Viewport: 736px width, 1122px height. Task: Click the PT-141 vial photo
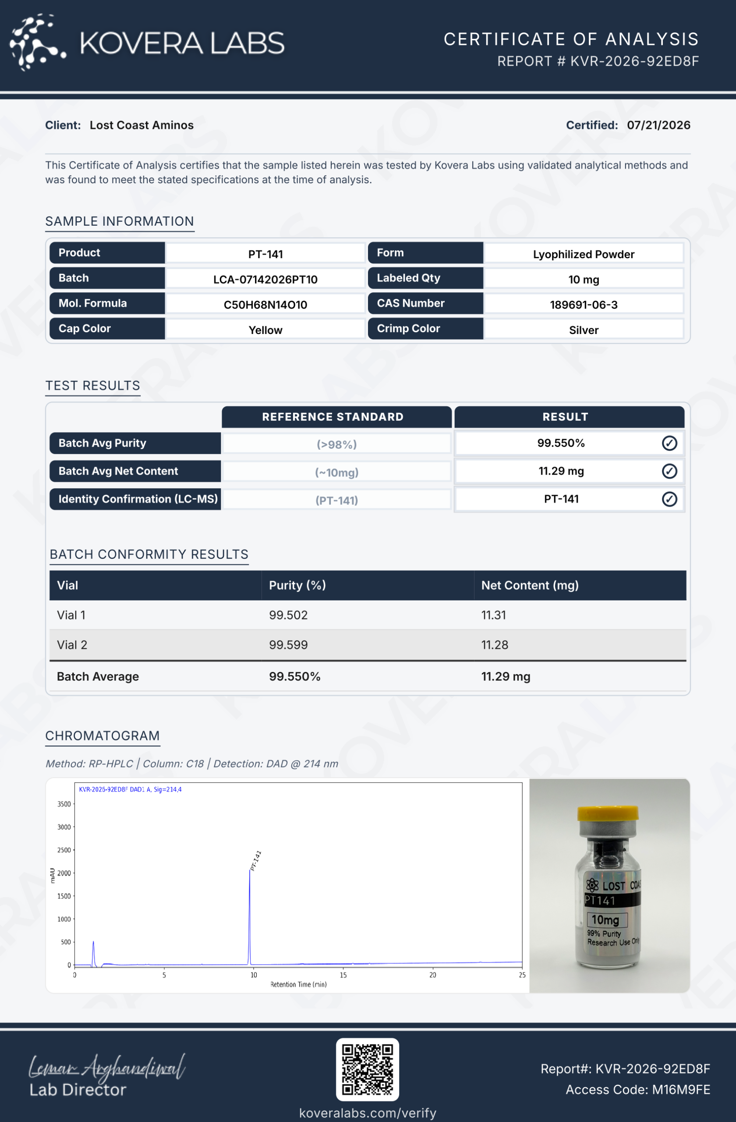(x=609, y=885)
